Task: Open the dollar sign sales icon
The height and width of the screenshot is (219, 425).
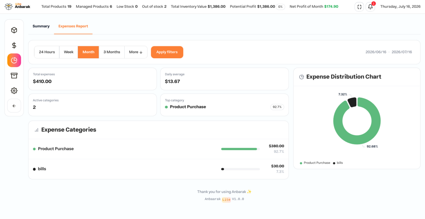Action: 14,45
